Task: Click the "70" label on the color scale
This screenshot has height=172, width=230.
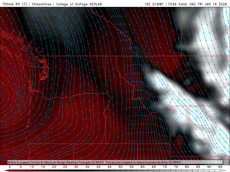Action: (x=165, y=167)
